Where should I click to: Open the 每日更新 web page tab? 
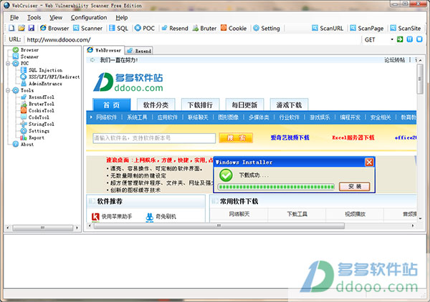tap(244, 104)
